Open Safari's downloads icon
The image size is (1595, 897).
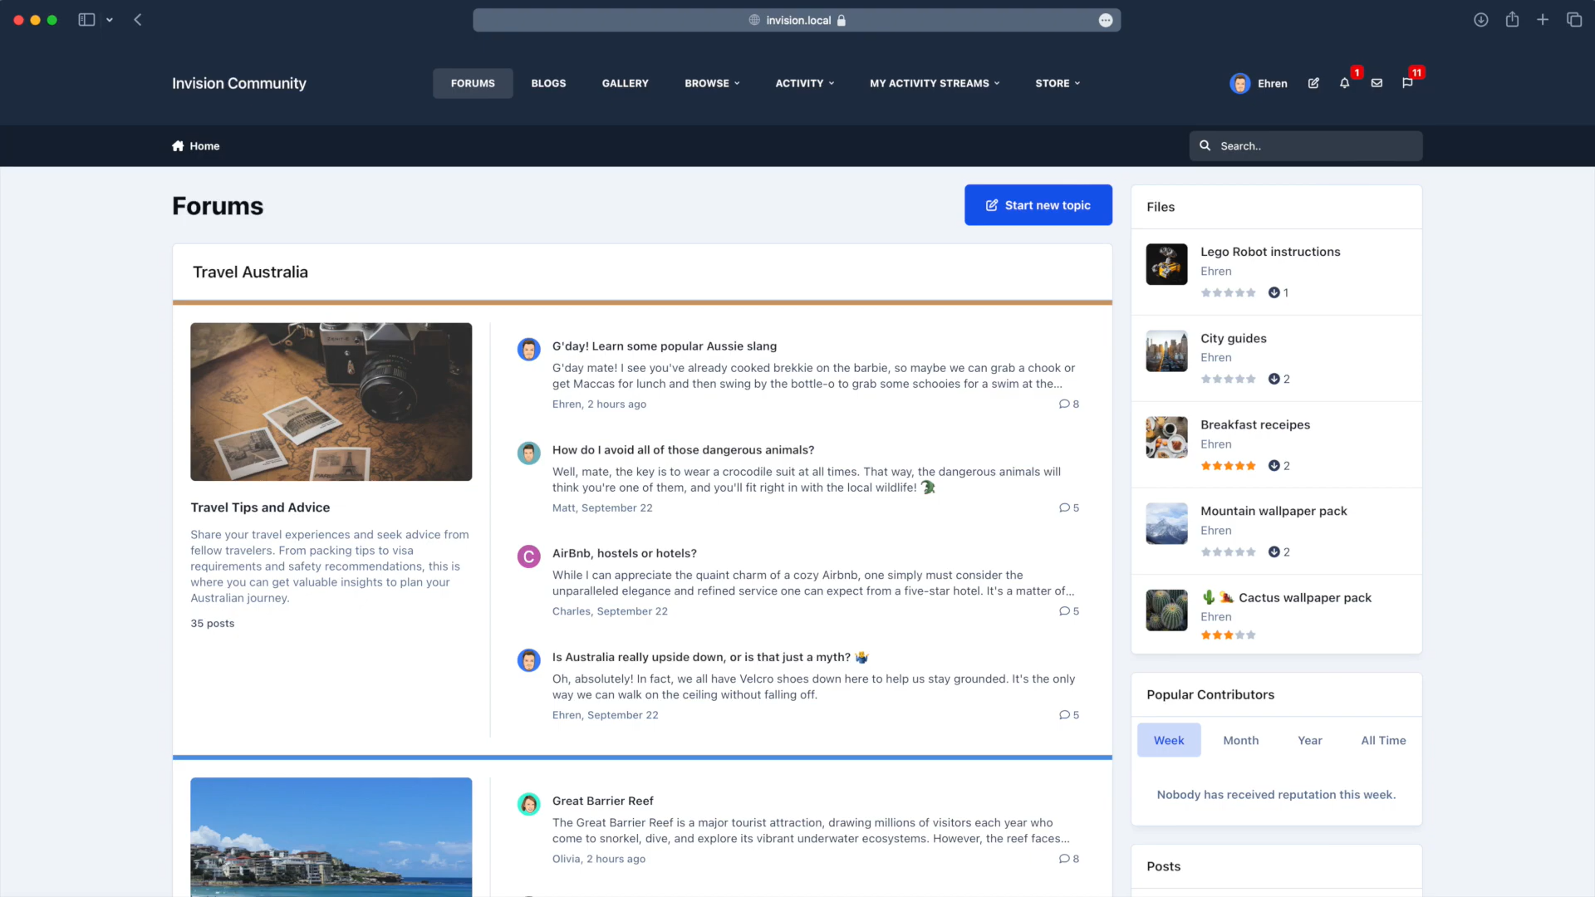pos(1480,20)
